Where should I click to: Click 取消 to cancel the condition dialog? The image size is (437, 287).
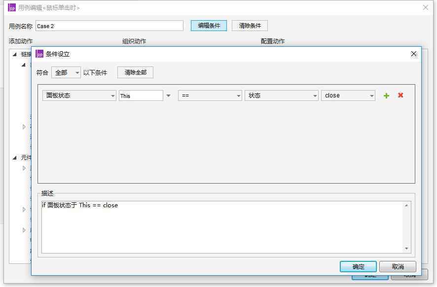click(398, 266)
